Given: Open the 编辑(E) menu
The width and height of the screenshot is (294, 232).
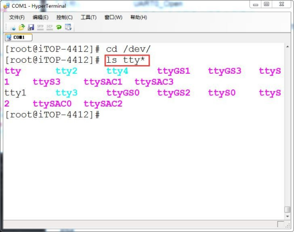Looking at the screenshot, I should click(x=40, y=18).
